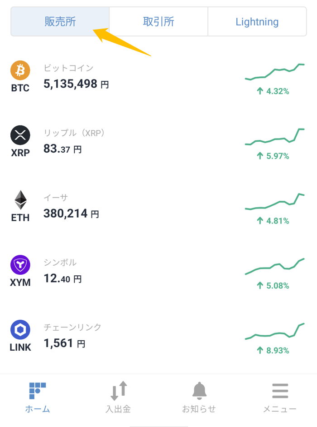Tap the Symbol XYM purple icon
The width and height of the screenshot is (317, 427).
20,265
